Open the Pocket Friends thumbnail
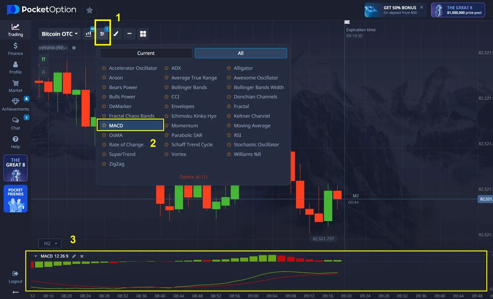Image resolution: width=493 pixels, height=299 pixels. (15, 199)
